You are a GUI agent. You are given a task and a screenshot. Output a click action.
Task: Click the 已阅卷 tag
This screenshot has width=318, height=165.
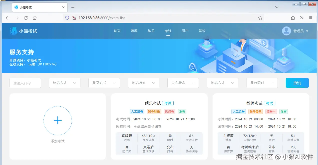(x=170, y=112)
